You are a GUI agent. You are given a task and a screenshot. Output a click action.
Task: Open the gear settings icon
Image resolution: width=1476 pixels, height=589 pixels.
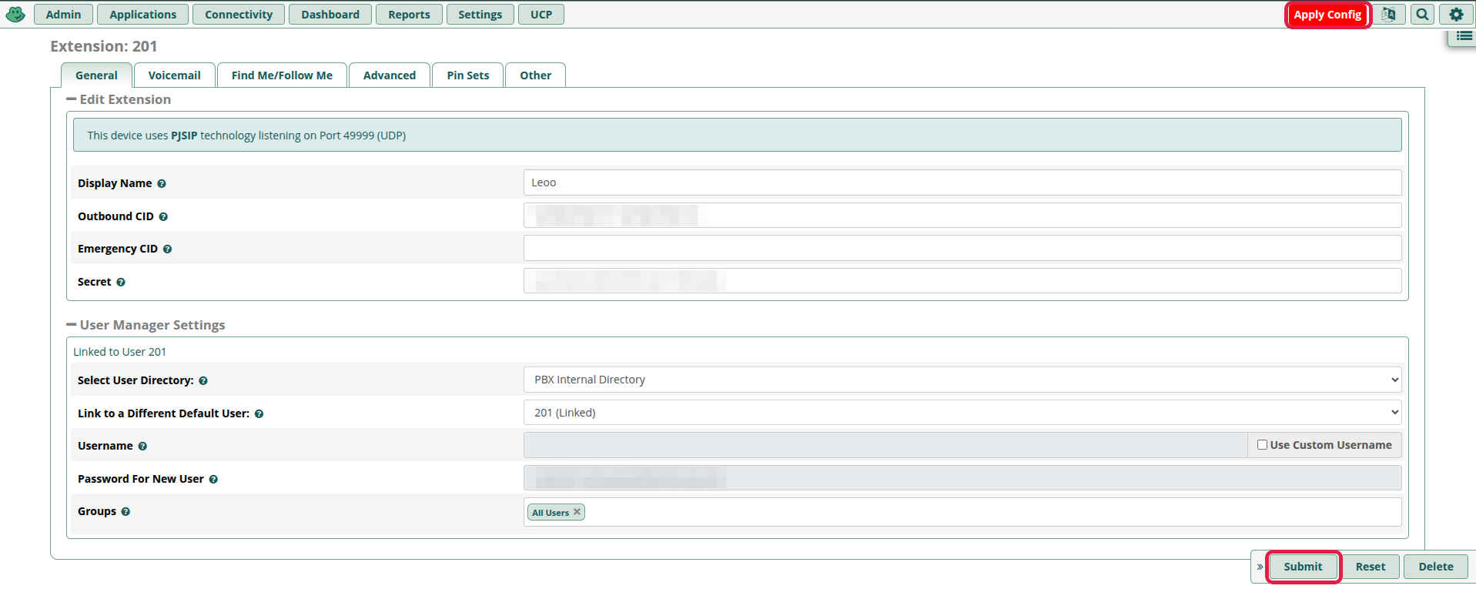tap(1456, 15)
